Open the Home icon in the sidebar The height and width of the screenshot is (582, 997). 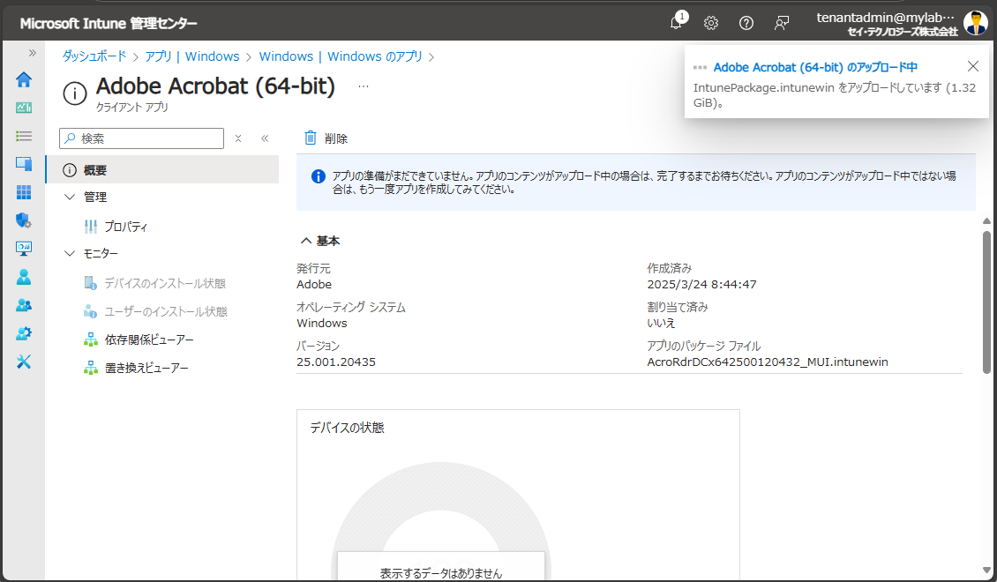24,79
